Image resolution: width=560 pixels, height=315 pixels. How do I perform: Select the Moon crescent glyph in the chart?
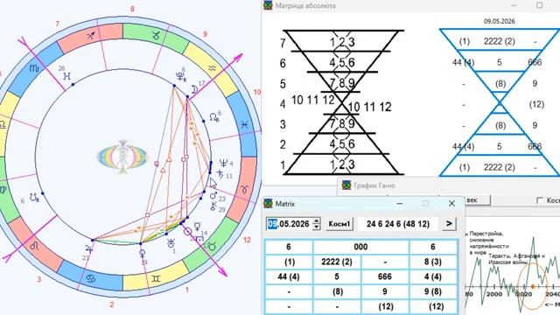click(195, 89)
